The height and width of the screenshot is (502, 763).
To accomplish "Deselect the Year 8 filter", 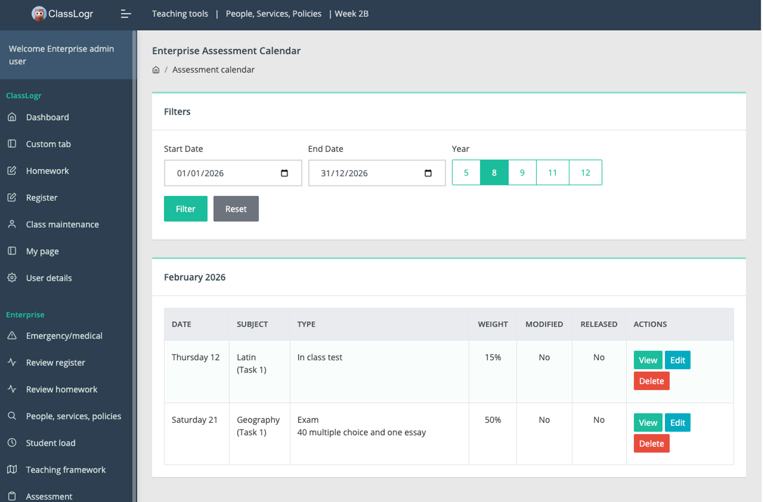I will pyautogui.click(x=494, y=173).
